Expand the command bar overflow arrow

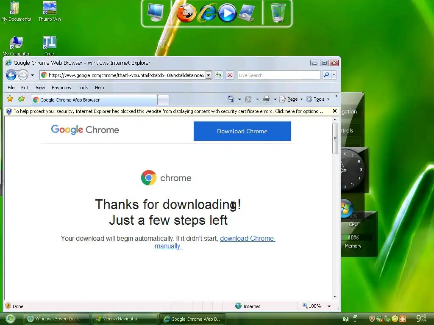tap(336, 96)
